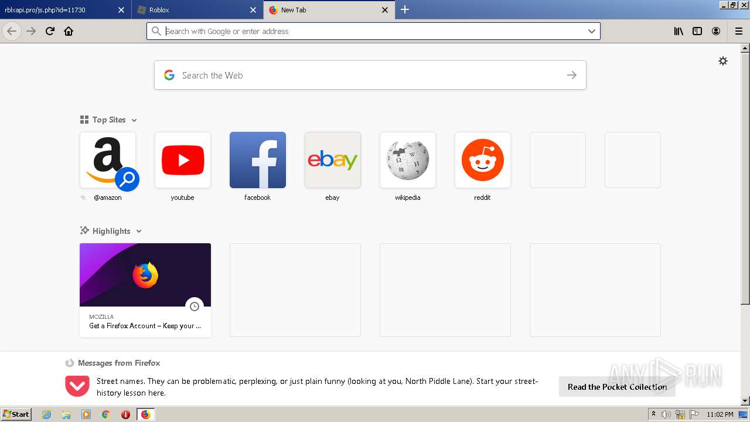Screen dimensions: 750x422
Task: Click the Top Sites heading
Action: (x=109, y=120)
